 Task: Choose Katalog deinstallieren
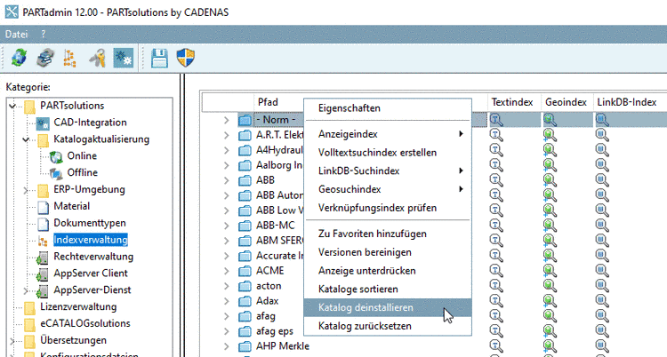(388, 307)
